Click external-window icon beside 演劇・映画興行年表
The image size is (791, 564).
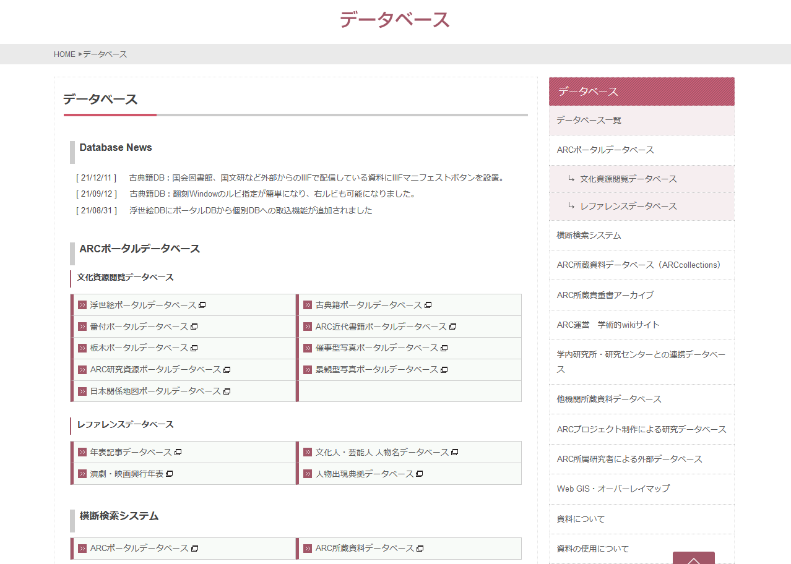170,474
